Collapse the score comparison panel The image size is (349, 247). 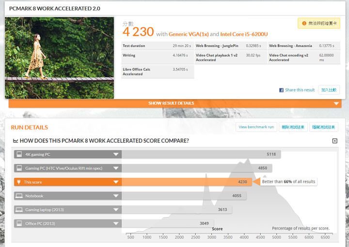pyautogui.click(x=334, y=141)
